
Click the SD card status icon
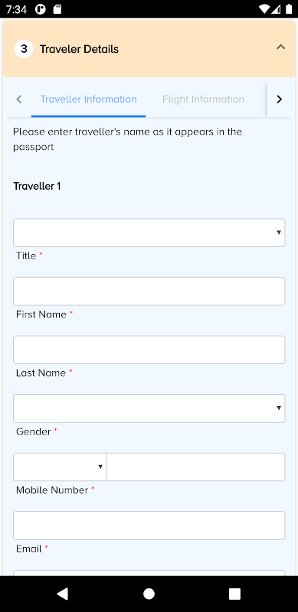(57, 9)
